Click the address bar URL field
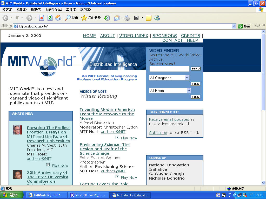 click(125, 26)
